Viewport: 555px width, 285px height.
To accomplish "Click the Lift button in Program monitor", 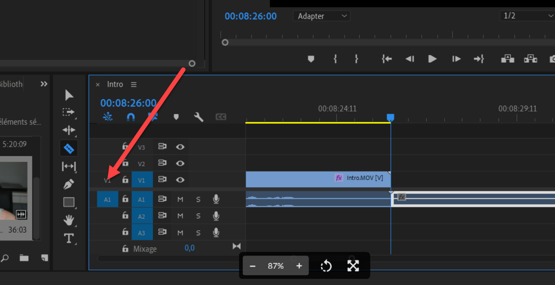I will (507, 59).
